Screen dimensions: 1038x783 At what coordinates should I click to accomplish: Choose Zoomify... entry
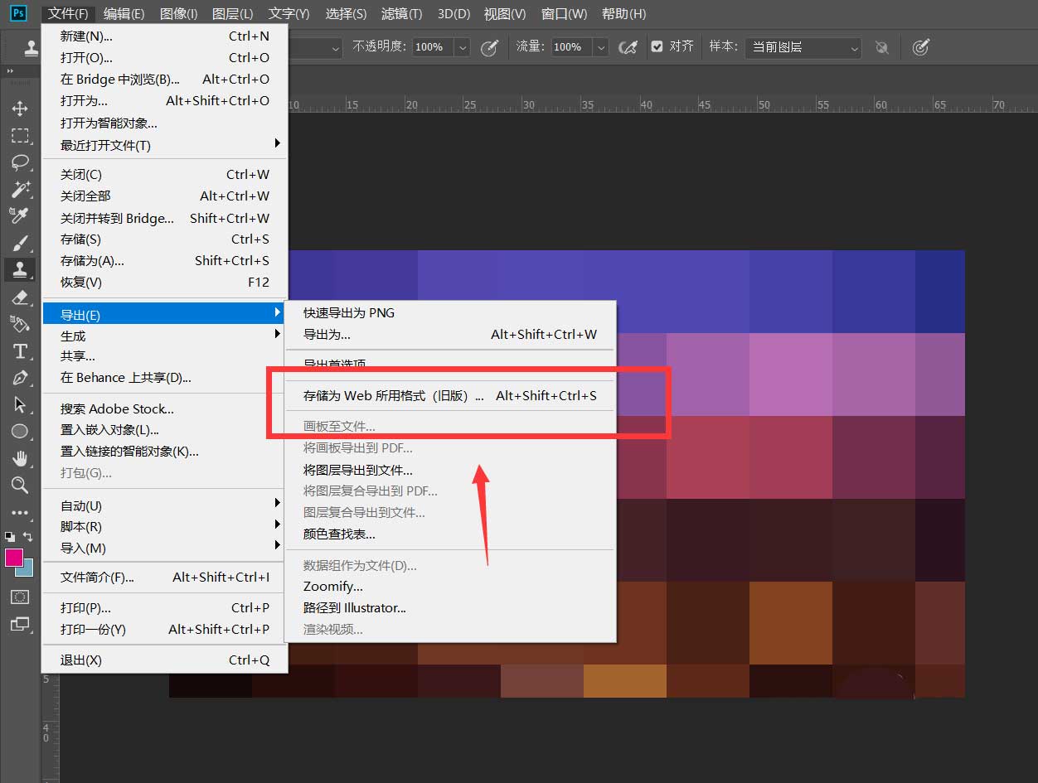click(450, 586)
